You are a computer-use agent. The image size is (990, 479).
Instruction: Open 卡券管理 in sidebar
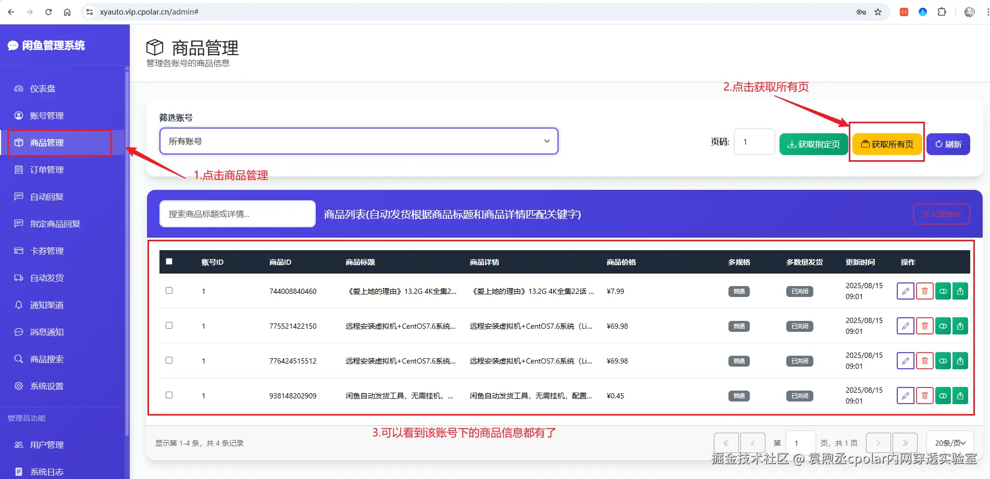point(63,251)
